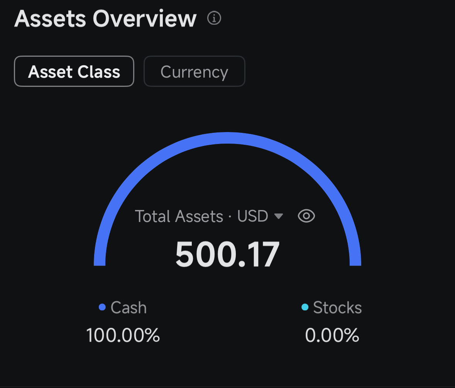
Task: Click the blue Cash legend dot
Action: (x=102, y=307)
